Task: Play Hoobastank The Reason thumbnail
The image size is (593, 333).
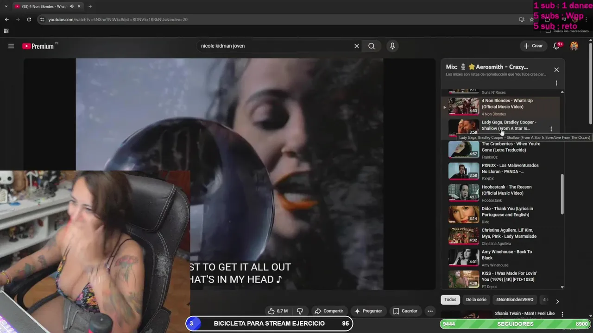Action: coord(464,192)
